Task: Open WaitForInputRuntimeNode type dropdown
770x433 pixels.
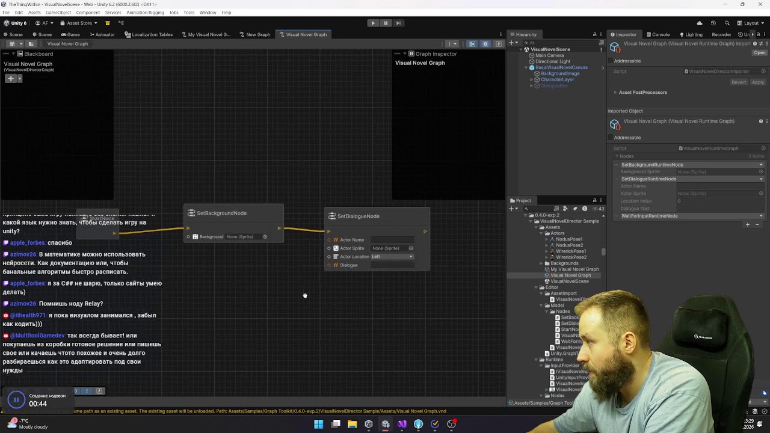Action: tap(691, 216)
